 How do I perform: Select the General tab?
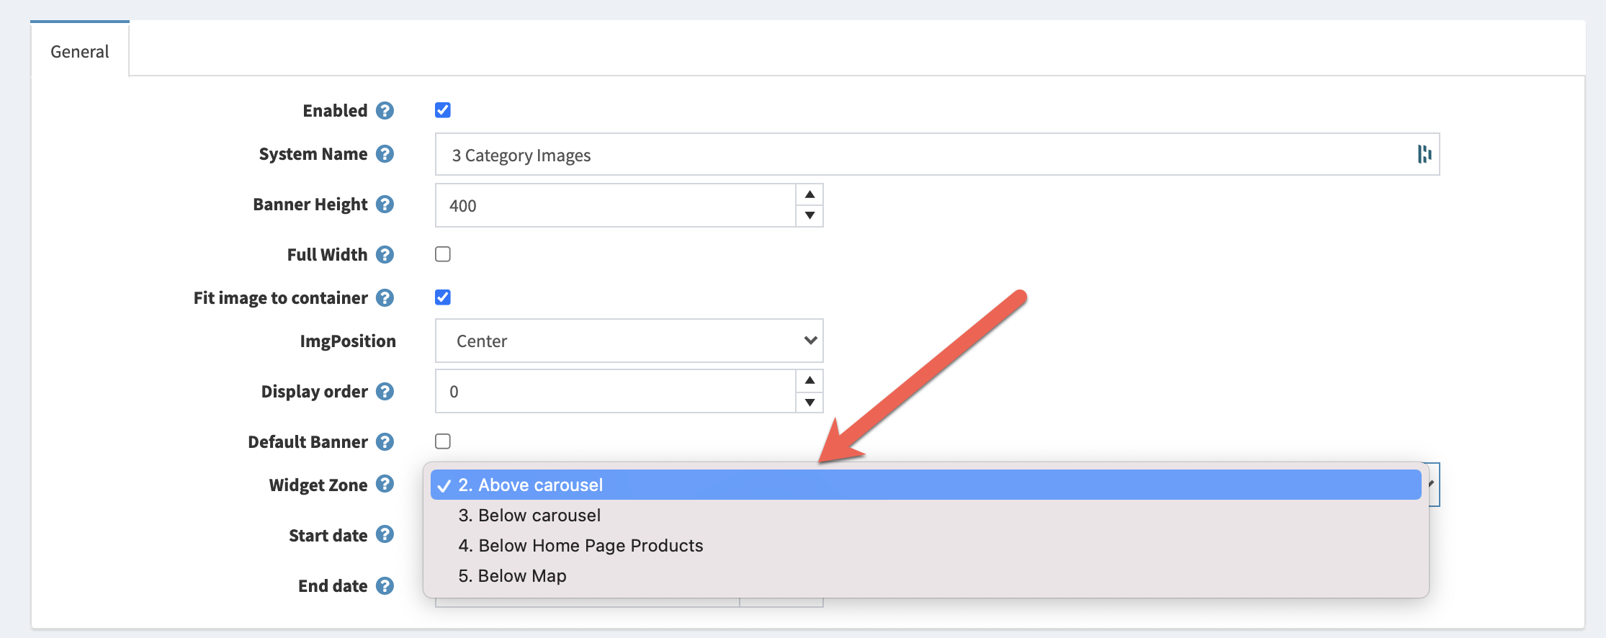pyautogui.click(x=80, y=52)
